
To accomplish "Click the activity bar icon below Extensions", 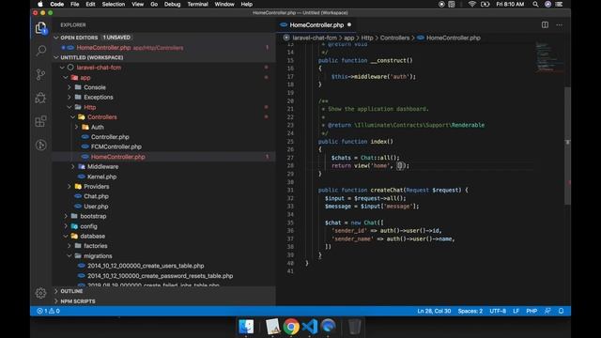I will click(40, 145).
